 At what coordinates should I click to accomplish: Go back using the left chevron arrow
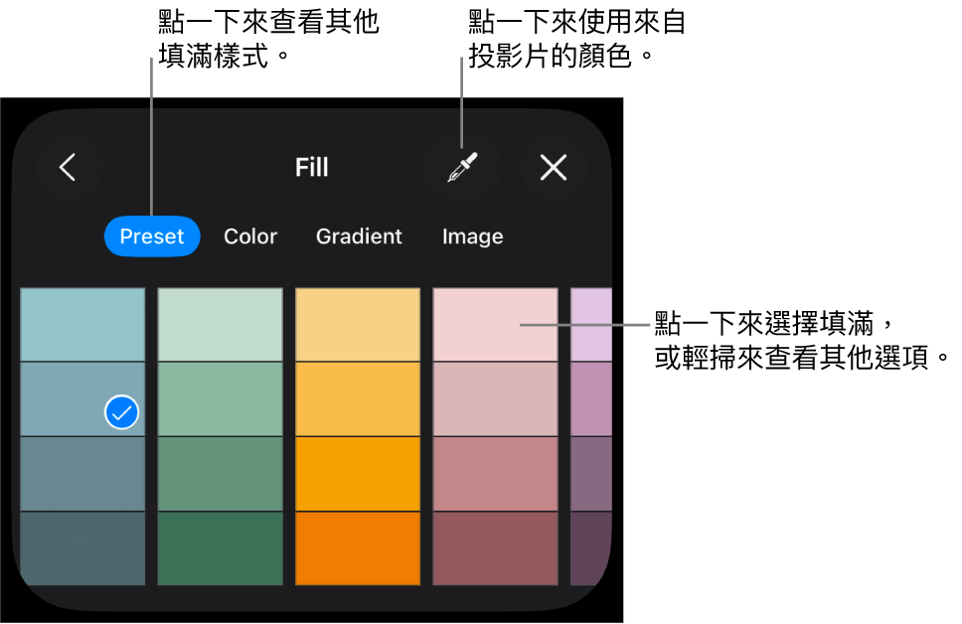[x=68, y=168]
